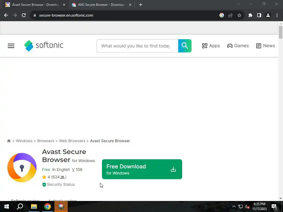Click the V 108 version label
283x212 pixels.
[x=77, y=169]
